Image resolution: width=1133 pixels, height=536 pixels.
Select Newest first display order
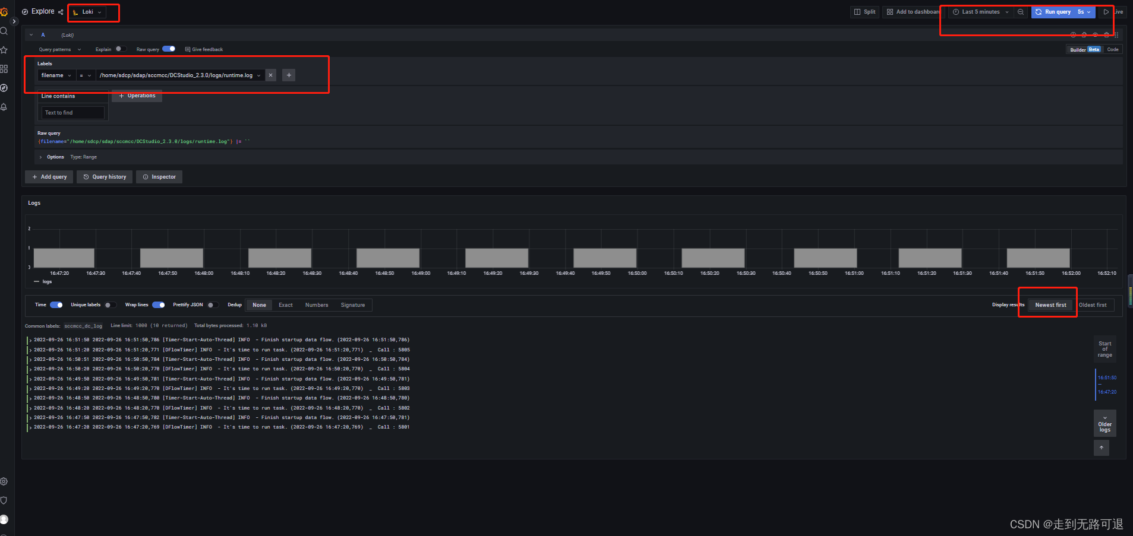point(1050,305)
